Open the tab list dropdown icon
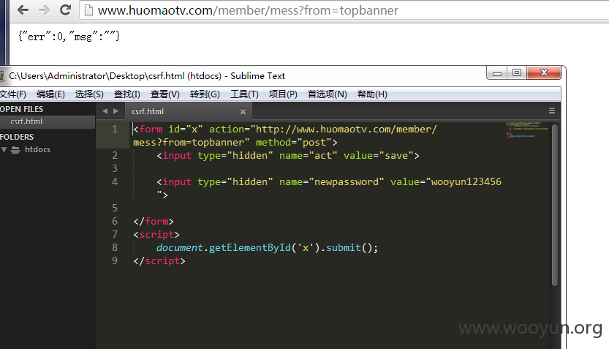The width and height of the screenshot is (609, 349). (x=551, y=110)
